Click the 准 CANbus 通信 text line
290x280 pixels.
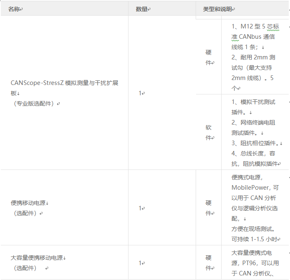(253, 37)
